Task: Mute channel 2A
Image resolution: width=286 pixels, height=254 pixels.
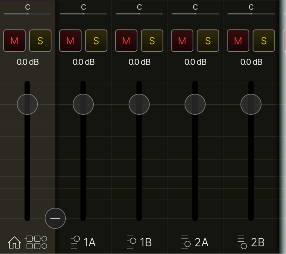Action: [182, 41]
